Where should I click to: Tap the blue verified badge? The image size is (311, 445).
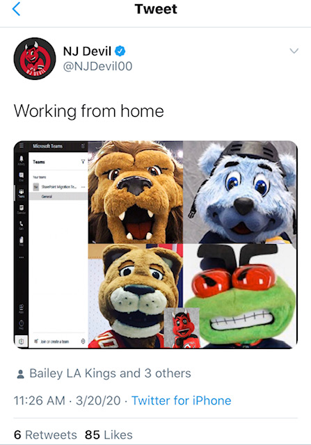[x=120, y=51]
